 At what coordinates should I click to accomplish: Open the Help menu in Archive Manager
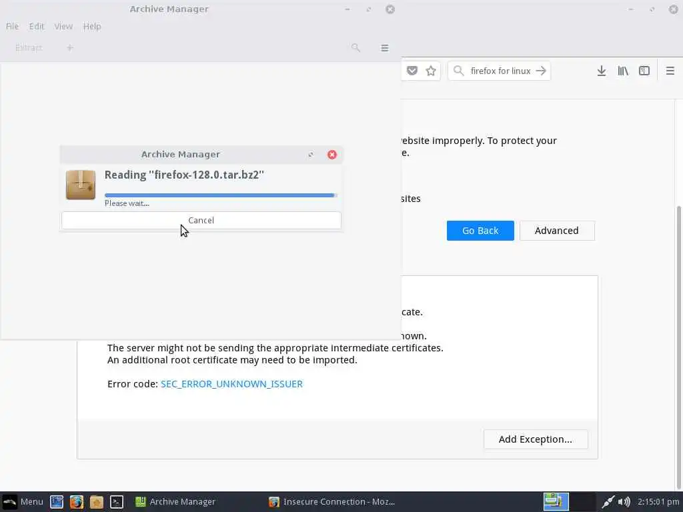click(x=92, y=26)
